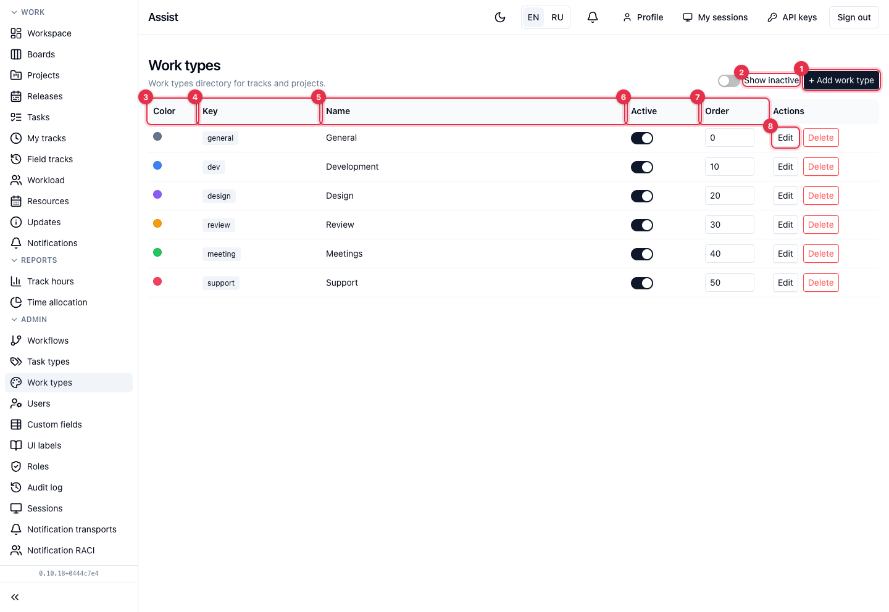
Task: Disable the Active toggle for General
Action: pos(642,138)
